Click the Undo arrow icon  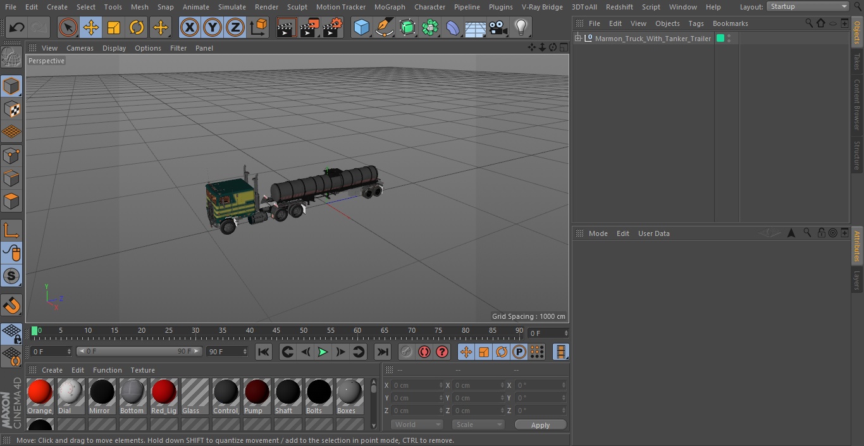16,27
